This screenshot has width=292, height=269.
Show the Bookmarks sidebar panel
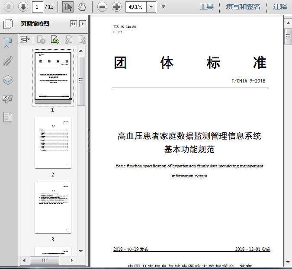(x=8, y=42)
